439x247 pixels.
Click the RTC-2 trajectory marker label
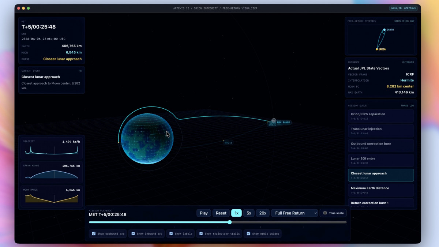pyautogui.click(x=228, y=143)
